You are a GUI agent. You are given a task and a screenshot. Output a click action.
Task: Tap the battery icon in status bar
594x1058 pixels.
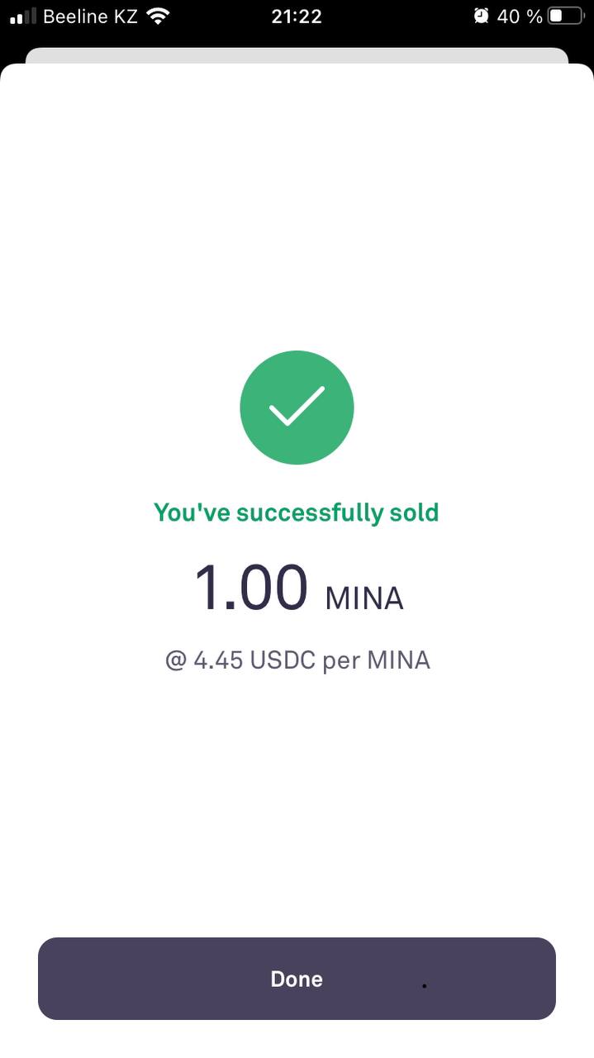(567, 16)
